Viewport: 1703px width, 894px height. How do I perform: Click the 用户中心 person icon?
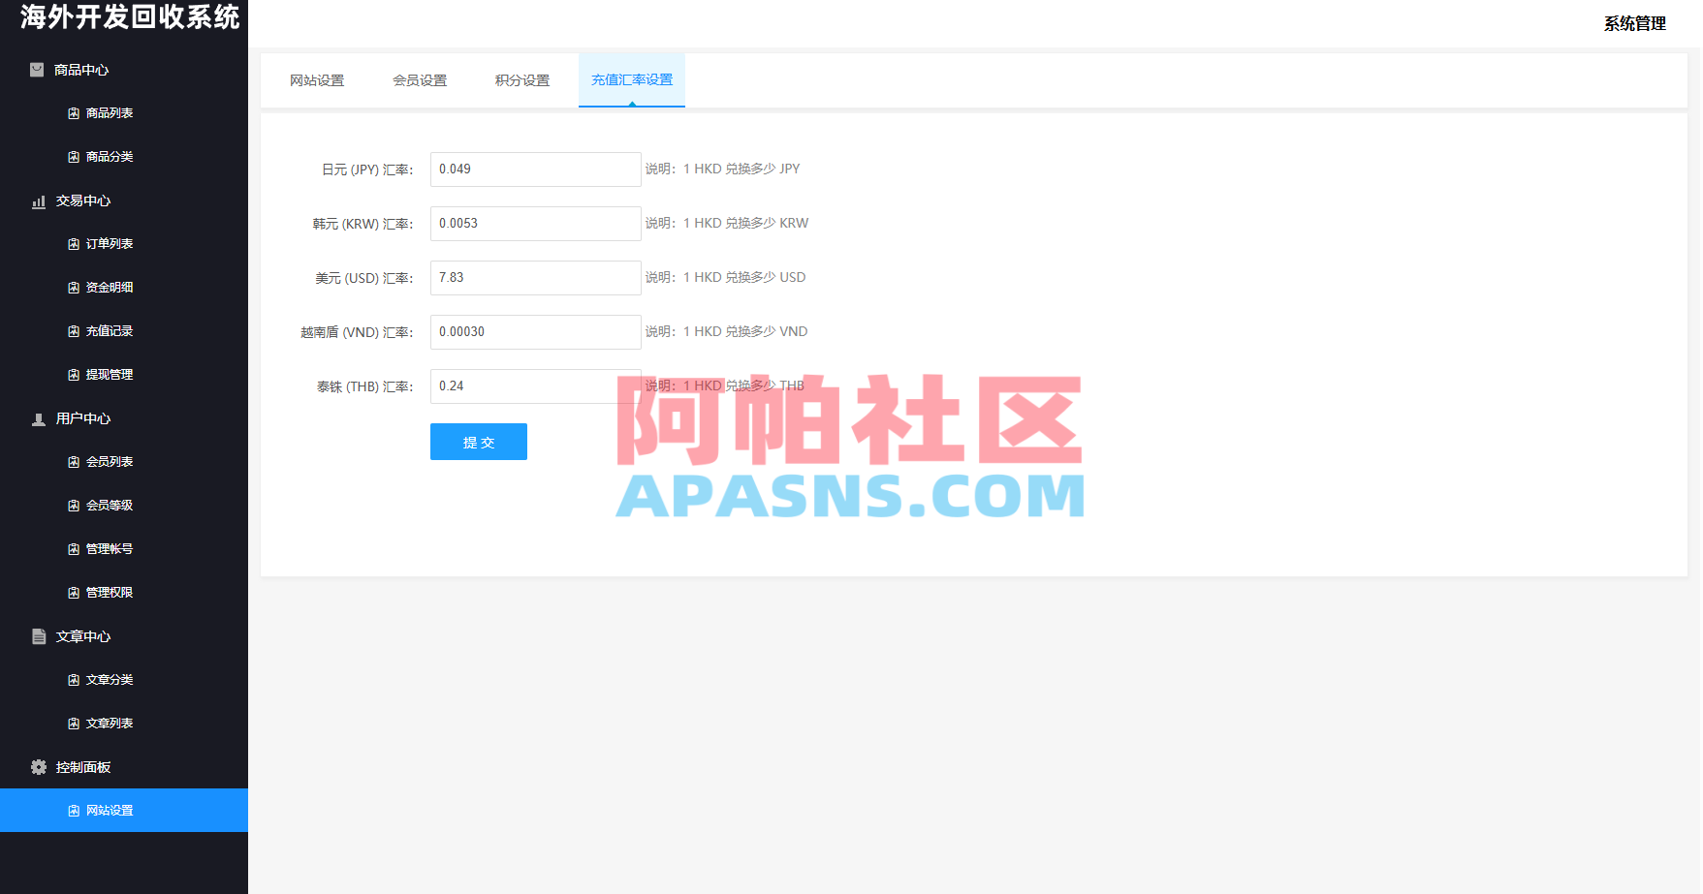39,419
